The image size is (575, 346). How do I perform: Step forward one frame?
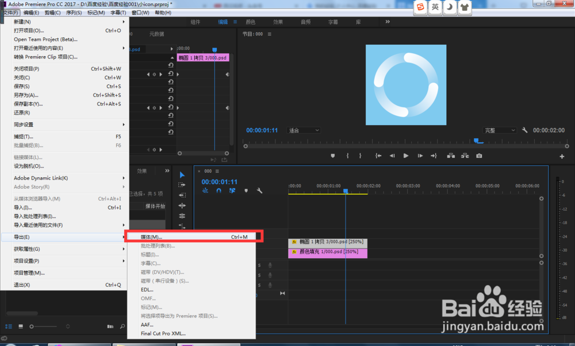pos(420,156)
